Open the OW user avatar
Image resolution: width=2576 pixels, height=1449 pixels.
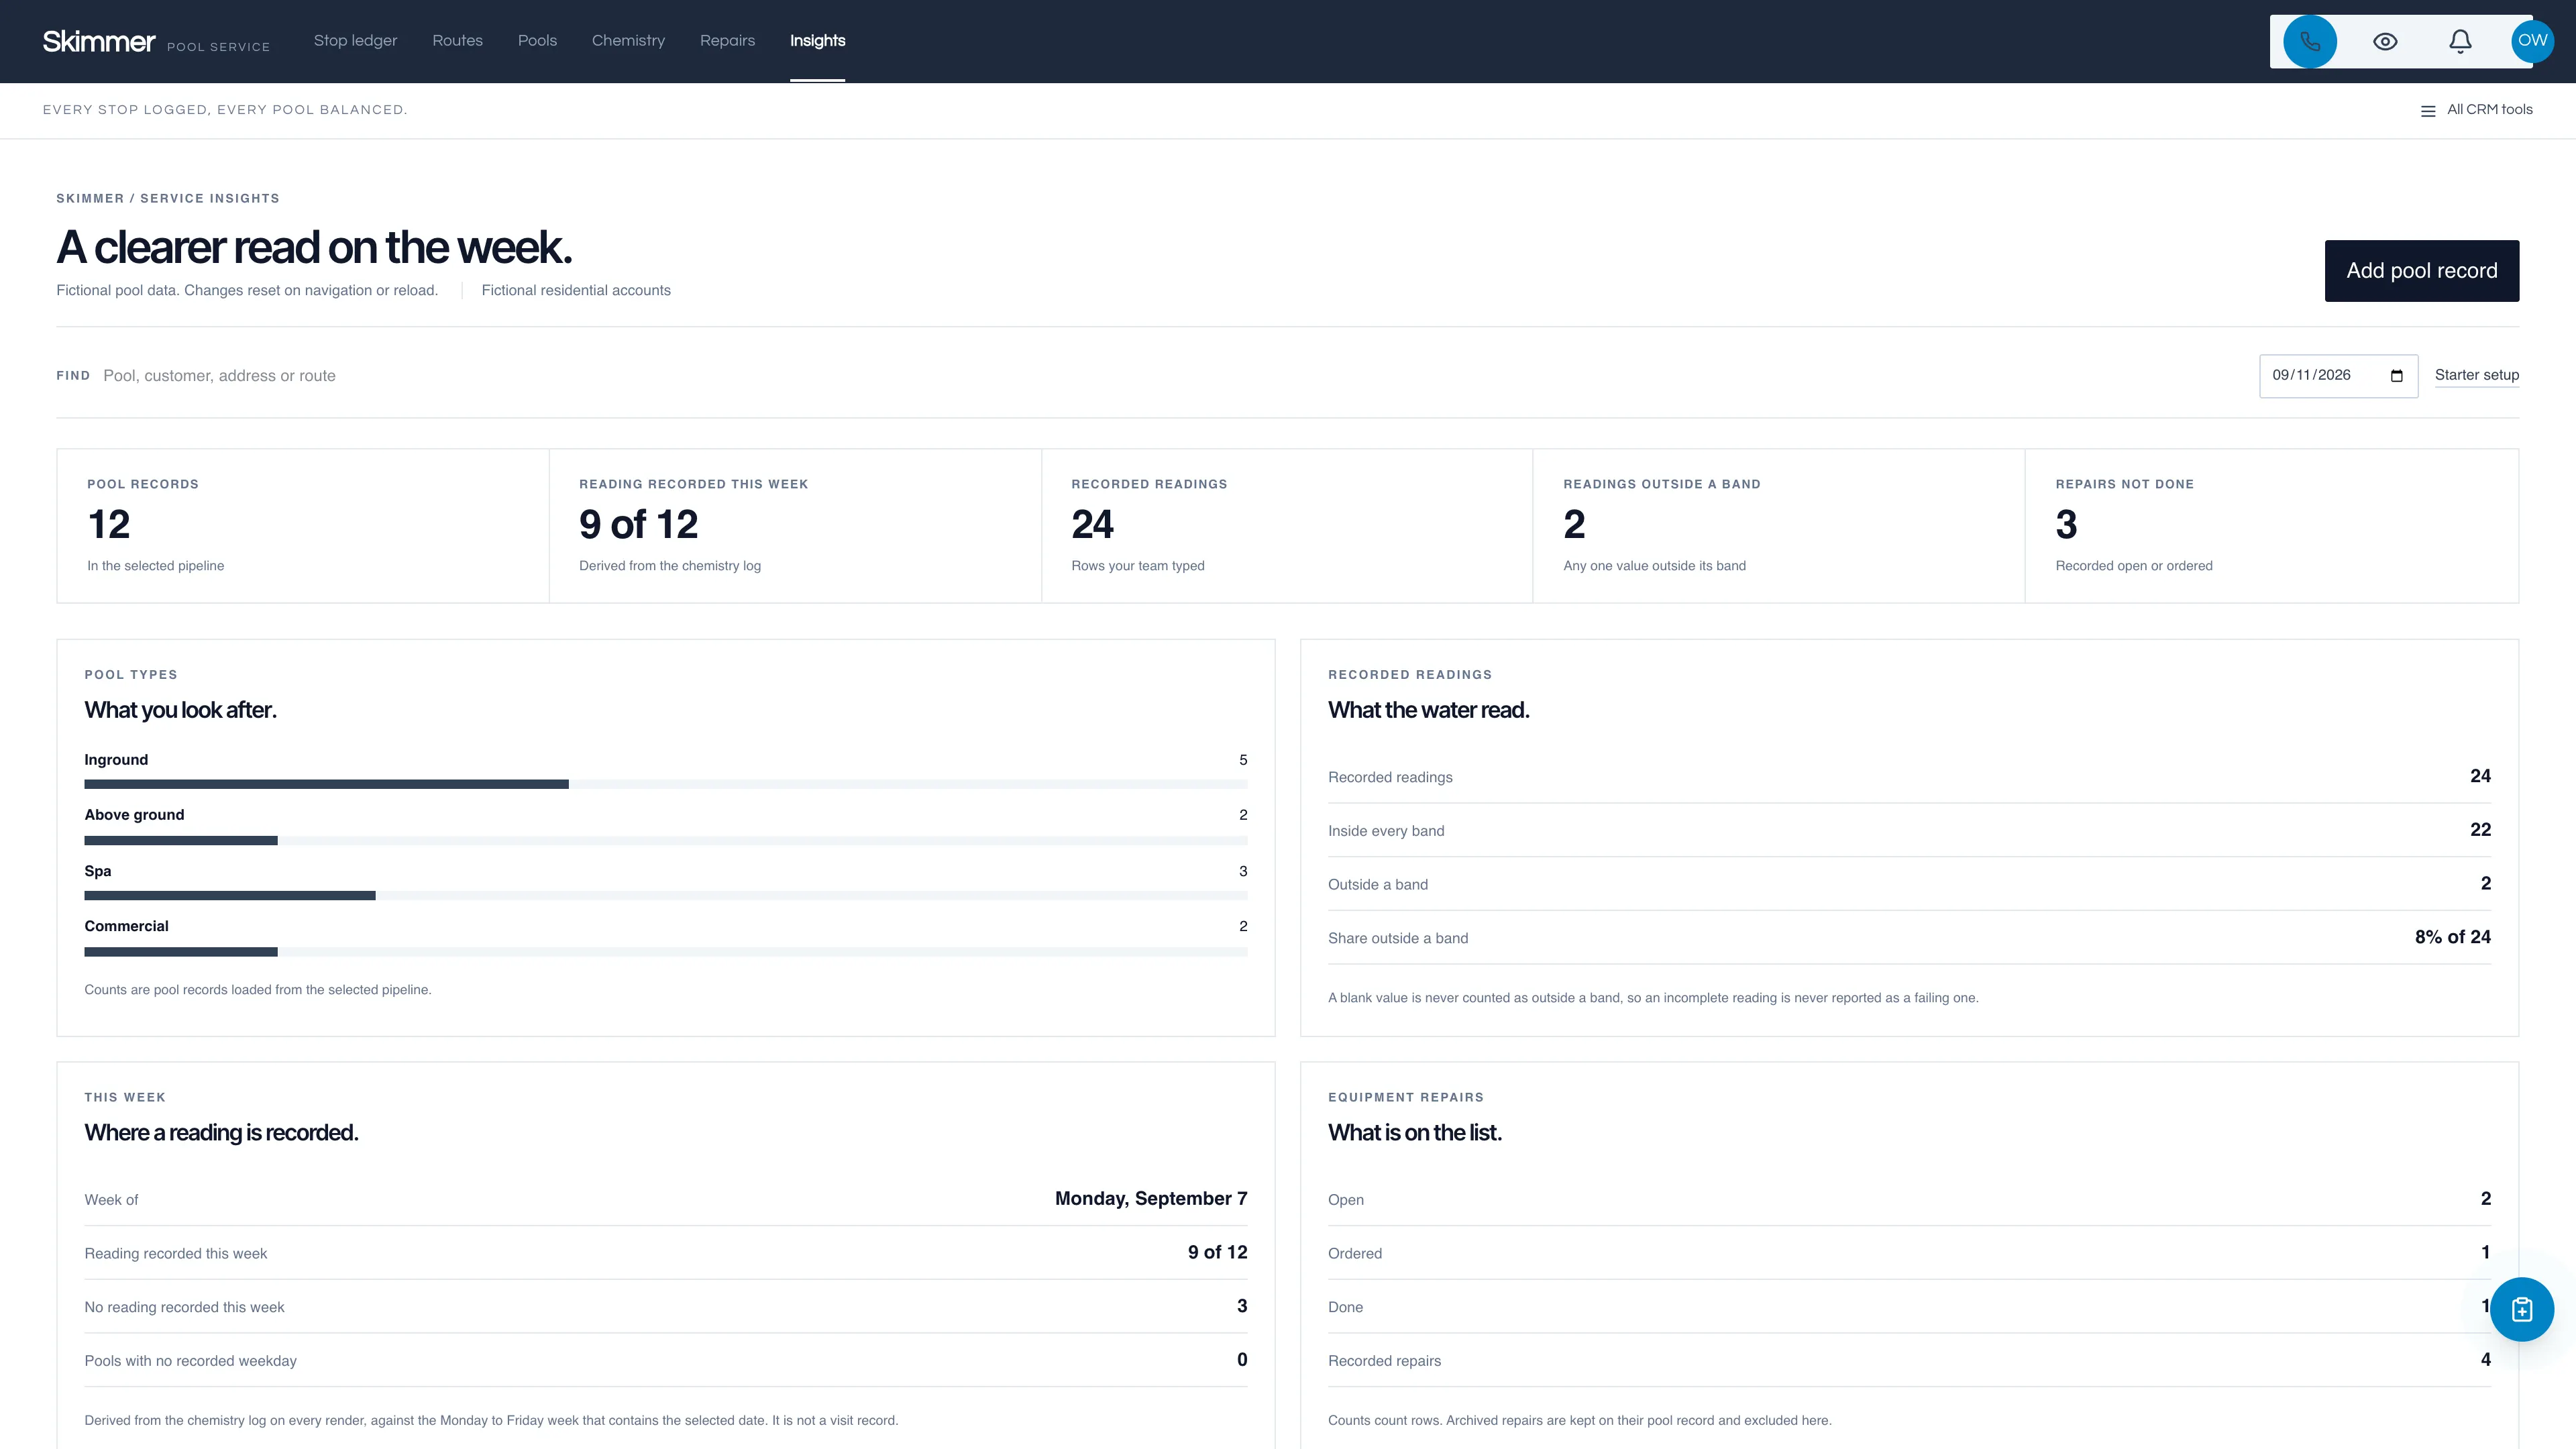tap(2532, 41)
